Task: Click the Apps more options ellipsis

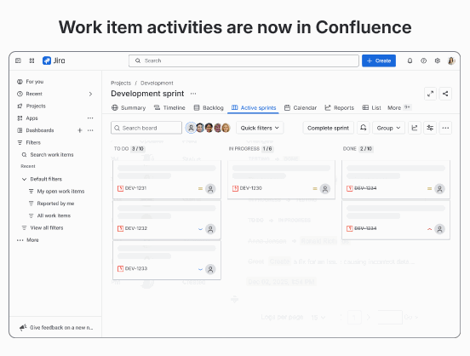Action: (90, 118)
